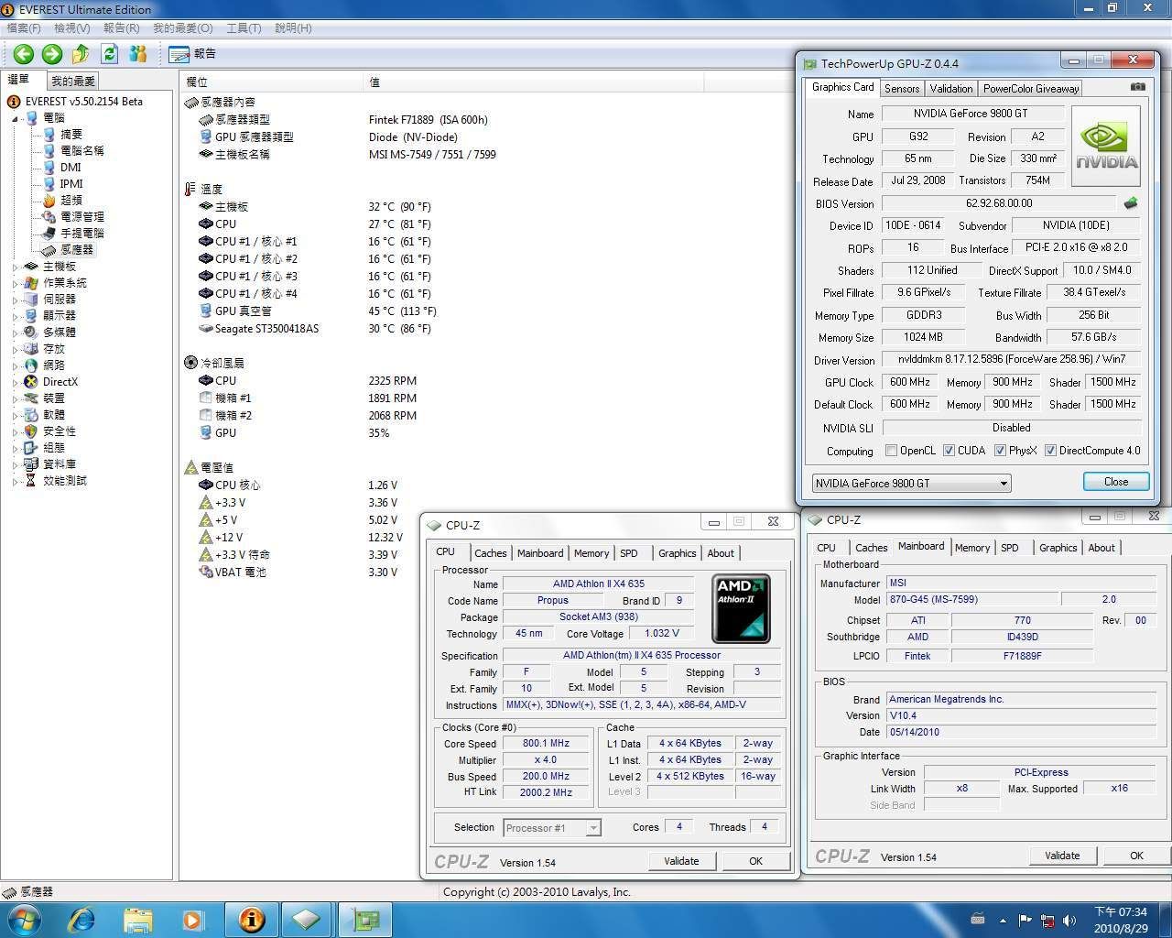The image size is (1172, 938).
Task: Select the DMI tree item
Action: click(71, 167)
